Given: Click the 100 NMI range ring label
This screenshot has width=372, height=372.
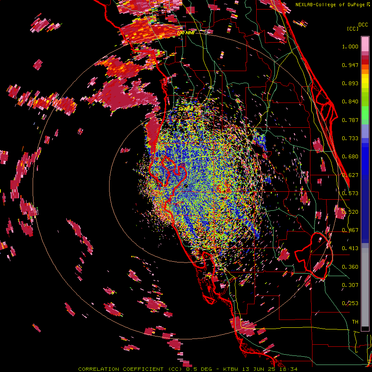Looking at the screenshot, I should [186, 33].
